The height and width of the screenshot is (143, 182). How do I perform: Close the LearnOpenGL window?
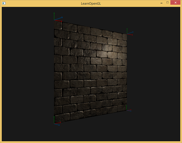pyautogui.click(x=175, y=3)
